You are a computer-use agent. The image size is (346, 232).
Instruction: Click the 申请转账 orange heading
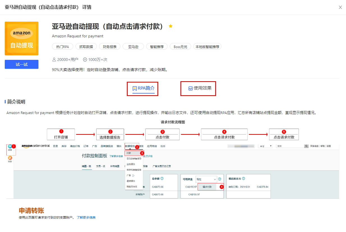pyautogui.click(x=31, y=211)
